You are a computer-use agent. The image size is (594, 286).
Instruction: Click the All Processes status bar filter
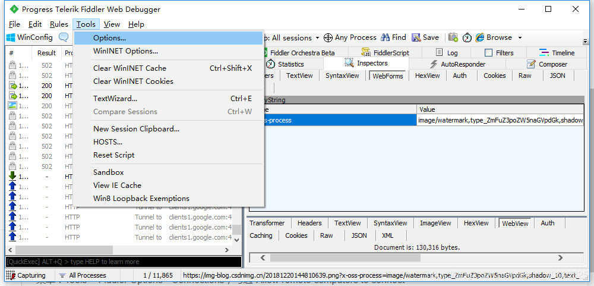(83, 275)
